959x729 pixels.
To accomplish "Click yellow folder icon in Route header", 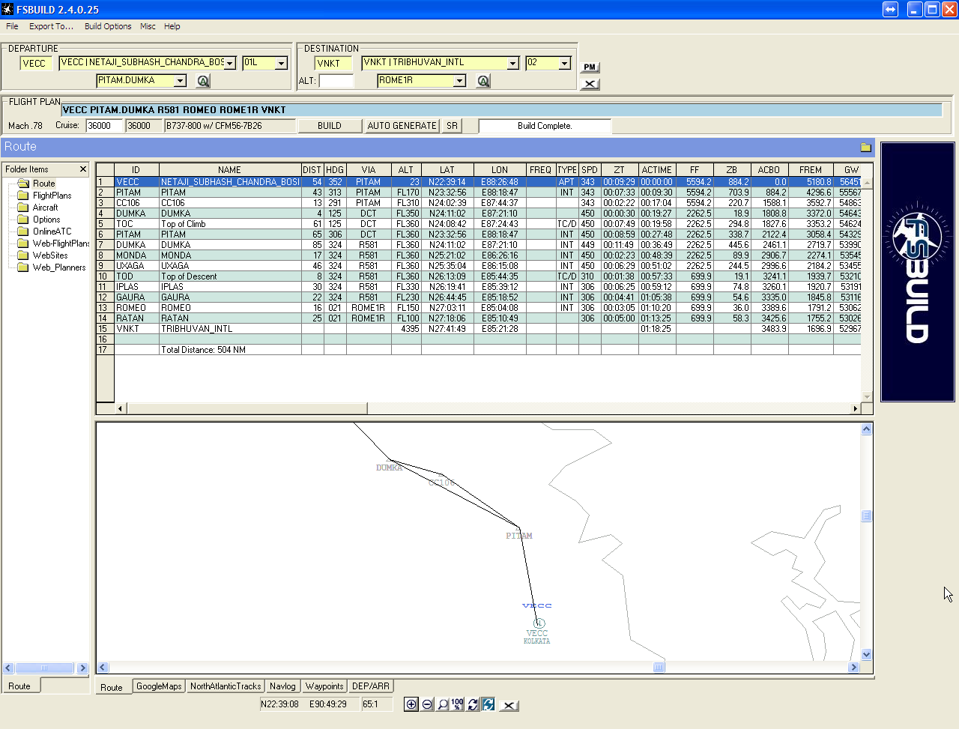I will 865,148.
